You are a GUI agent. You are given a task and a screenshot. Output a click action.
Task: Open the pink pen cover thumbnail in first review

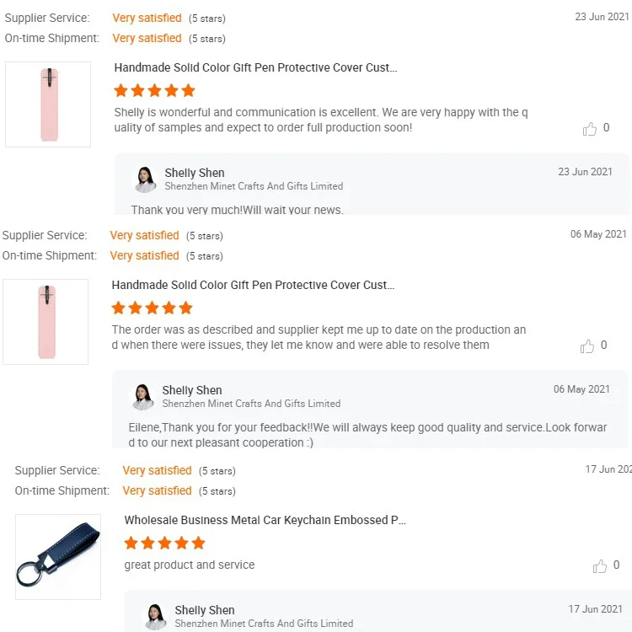point(48,104)
